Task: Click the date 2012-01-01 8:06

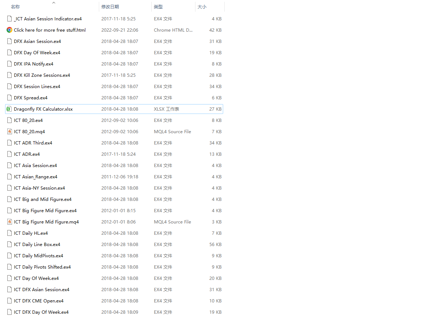Action: tap(119, 222)
